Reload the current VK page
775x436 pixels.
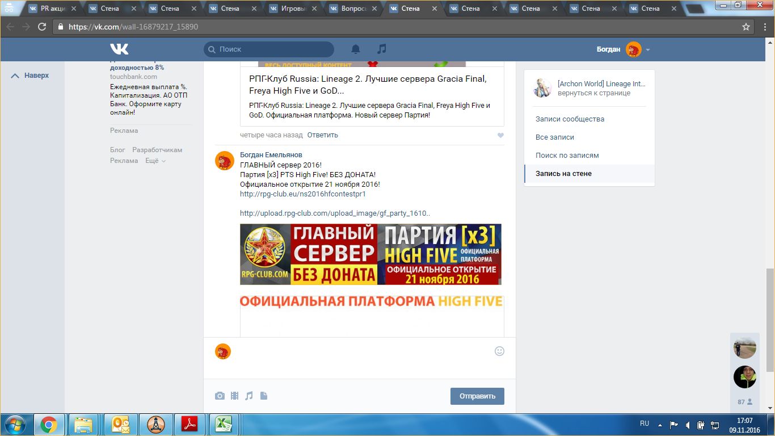[42, 27]
